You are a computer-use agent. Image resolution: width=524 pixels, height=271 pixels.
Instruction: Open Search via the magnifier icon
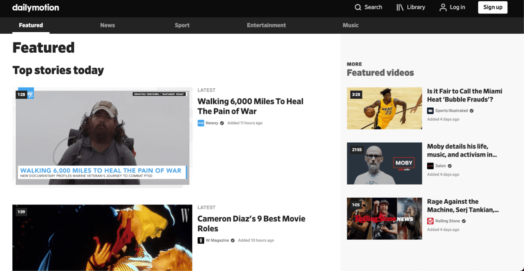click(358, 8)
